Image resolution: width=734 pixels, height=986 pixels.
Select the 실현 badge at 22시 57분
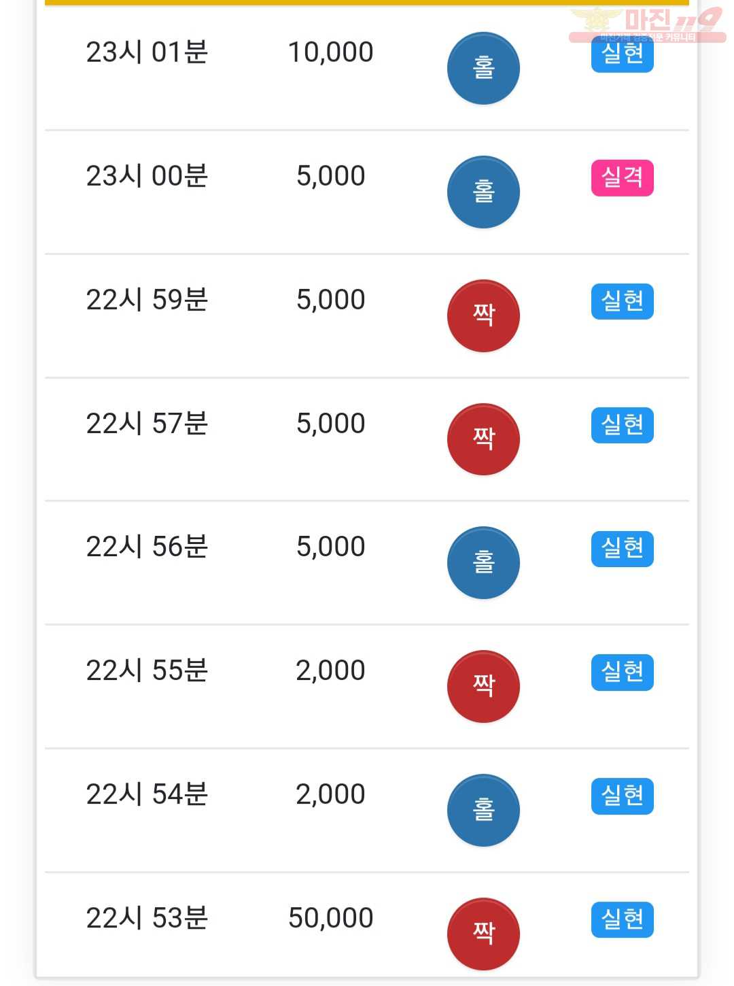point(623,425)
